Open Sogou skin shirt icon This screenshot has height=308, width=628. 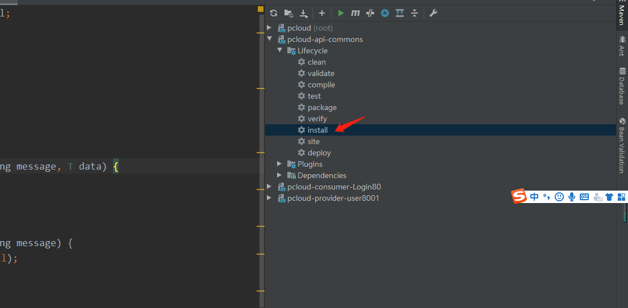pos(610,197)
